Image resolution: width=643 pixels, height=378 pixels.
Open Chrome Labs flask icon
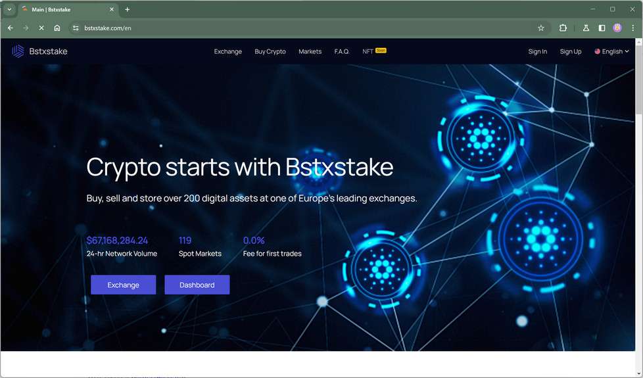(586, 28)
